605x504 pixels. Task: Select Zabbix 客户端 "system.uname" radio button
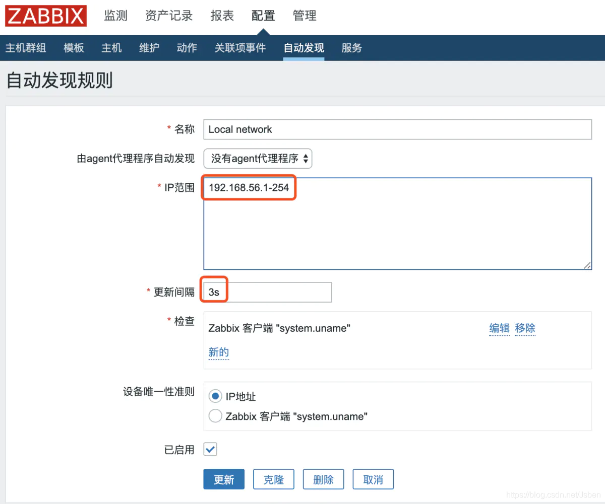[215, 416]
